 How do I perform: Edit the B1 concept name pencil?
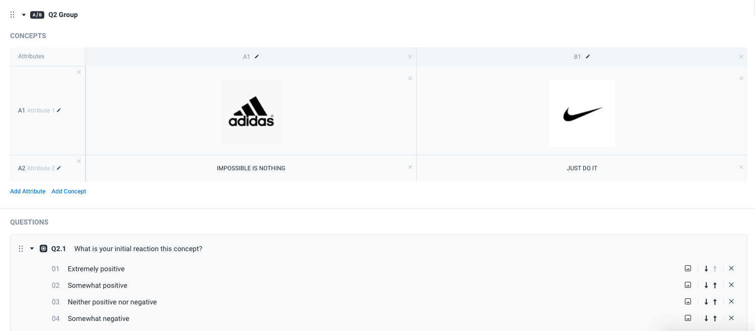tap(588, 56)
